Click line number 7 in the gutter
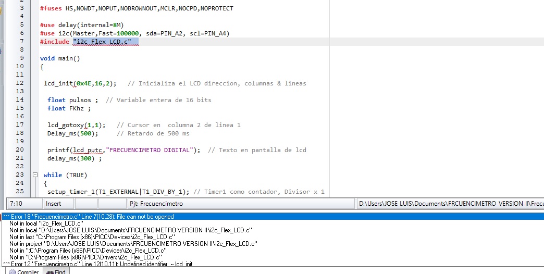 tap(22, 41)
